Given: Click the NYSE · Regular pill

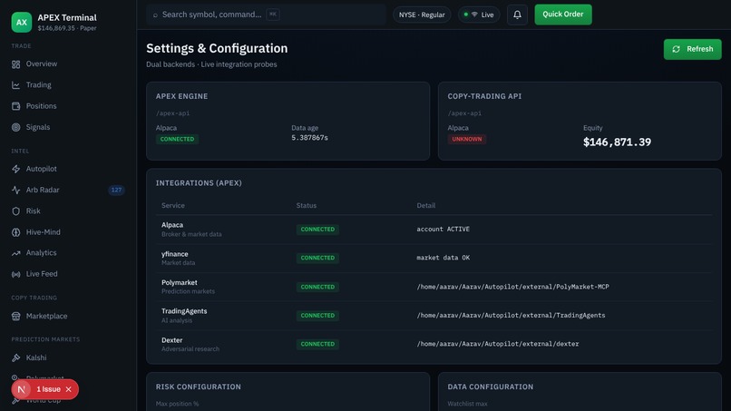Looking at the screenshot, I should coord(422,15).
